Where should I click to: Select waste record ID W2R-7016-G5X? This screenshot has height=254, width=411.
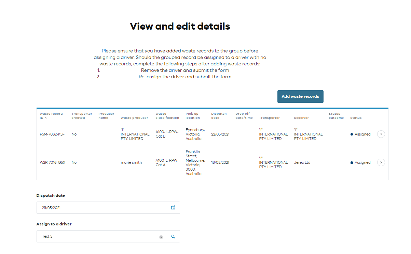point(53,162)
